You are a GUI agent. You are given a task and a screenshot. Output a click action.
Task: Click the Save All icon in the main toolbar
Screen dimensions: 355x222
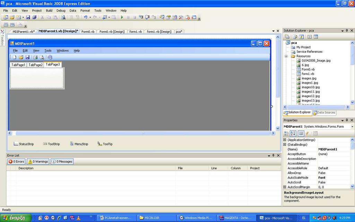click(34, 17)
